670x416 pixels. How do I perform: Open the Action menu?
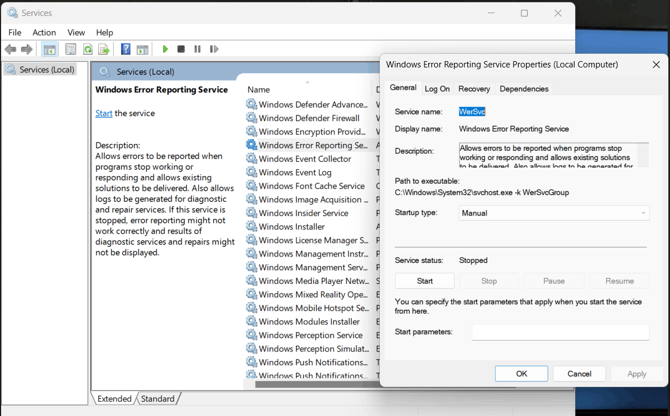click(44, 33)
